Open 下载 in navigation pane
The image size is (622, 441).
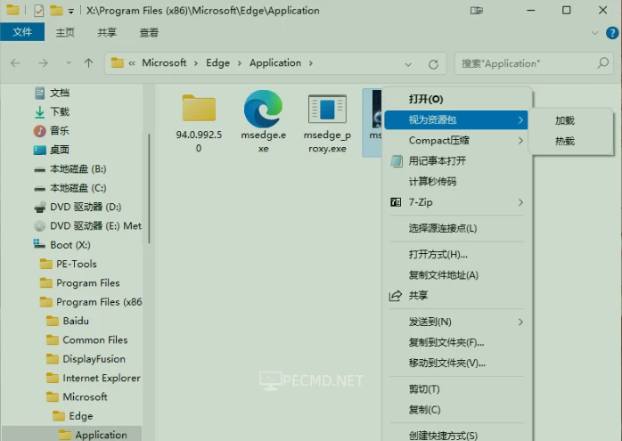(60, 112)
